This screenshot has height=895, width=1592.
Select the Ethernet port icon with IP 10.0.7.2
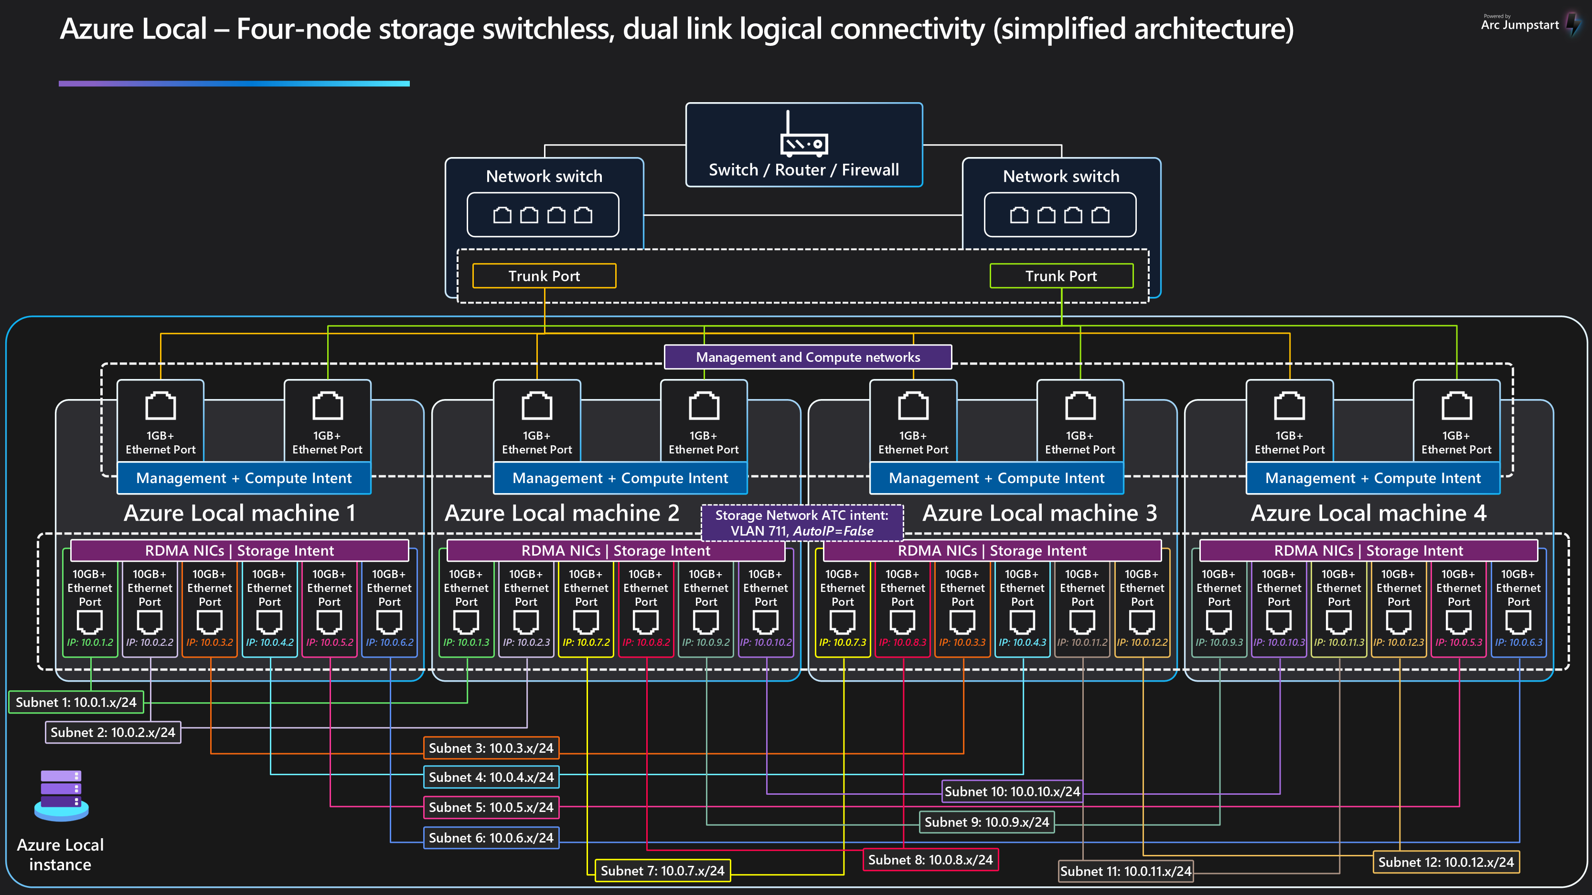pos(586,622)
